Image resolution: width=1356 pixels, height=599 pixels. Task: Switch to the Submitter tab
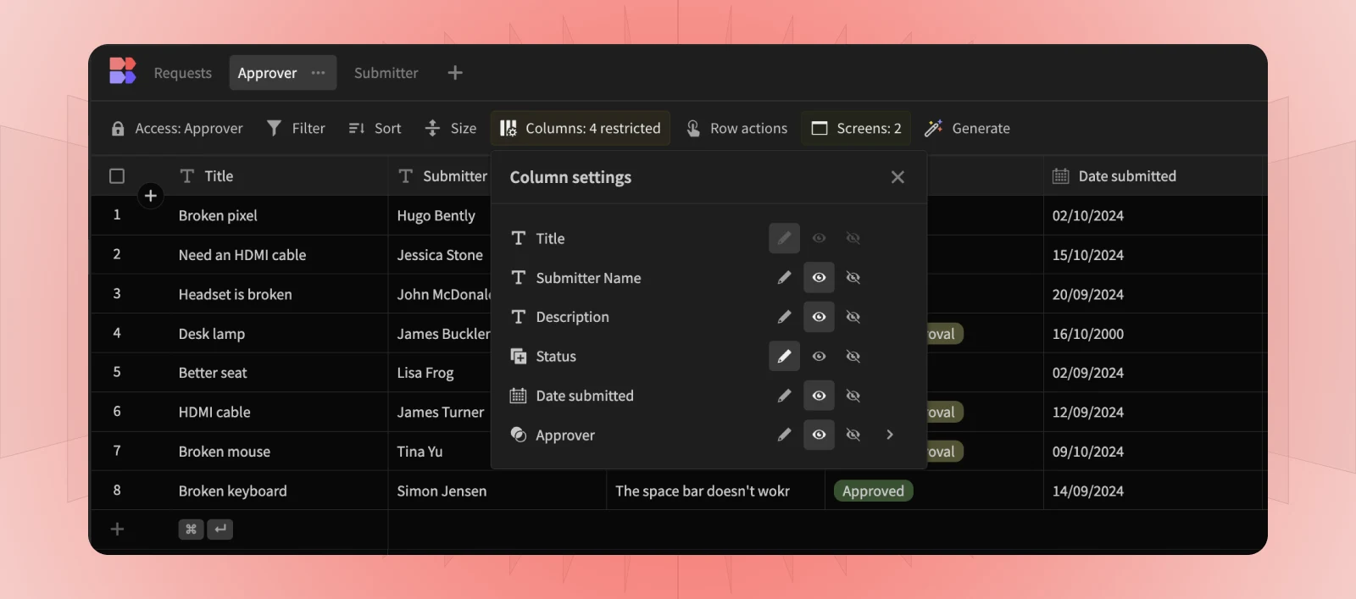point(386,73)
